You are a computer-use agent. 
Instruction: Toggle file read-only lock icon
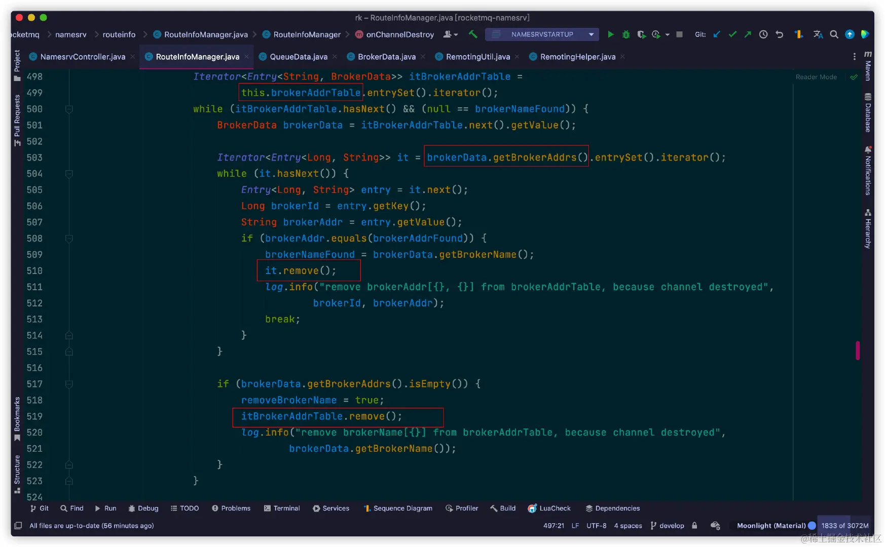(694, 526)
